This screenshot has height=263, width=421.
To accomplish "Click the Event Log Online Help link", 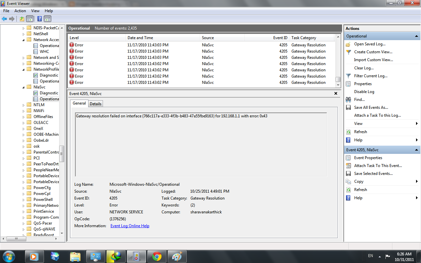I will [x=130, y=226].
